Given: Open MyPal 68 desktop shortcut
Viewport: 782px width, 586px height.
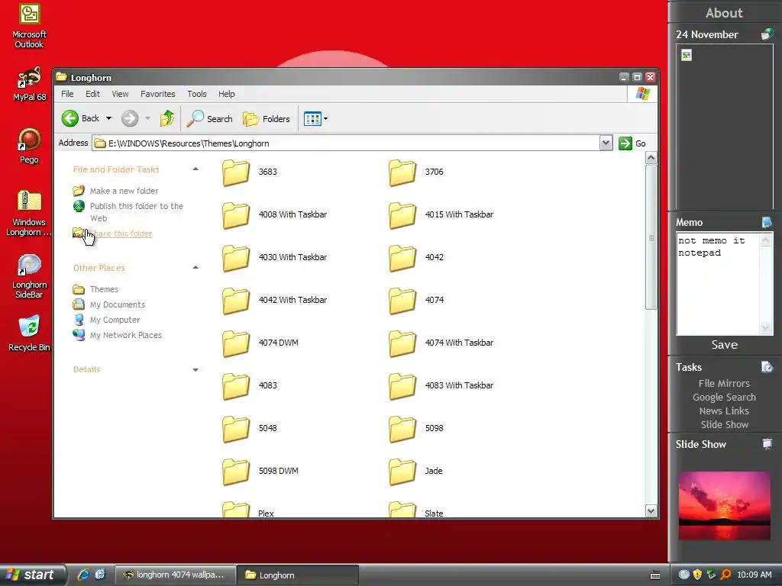Looking at the screenshot, I should tap(30, 83).
